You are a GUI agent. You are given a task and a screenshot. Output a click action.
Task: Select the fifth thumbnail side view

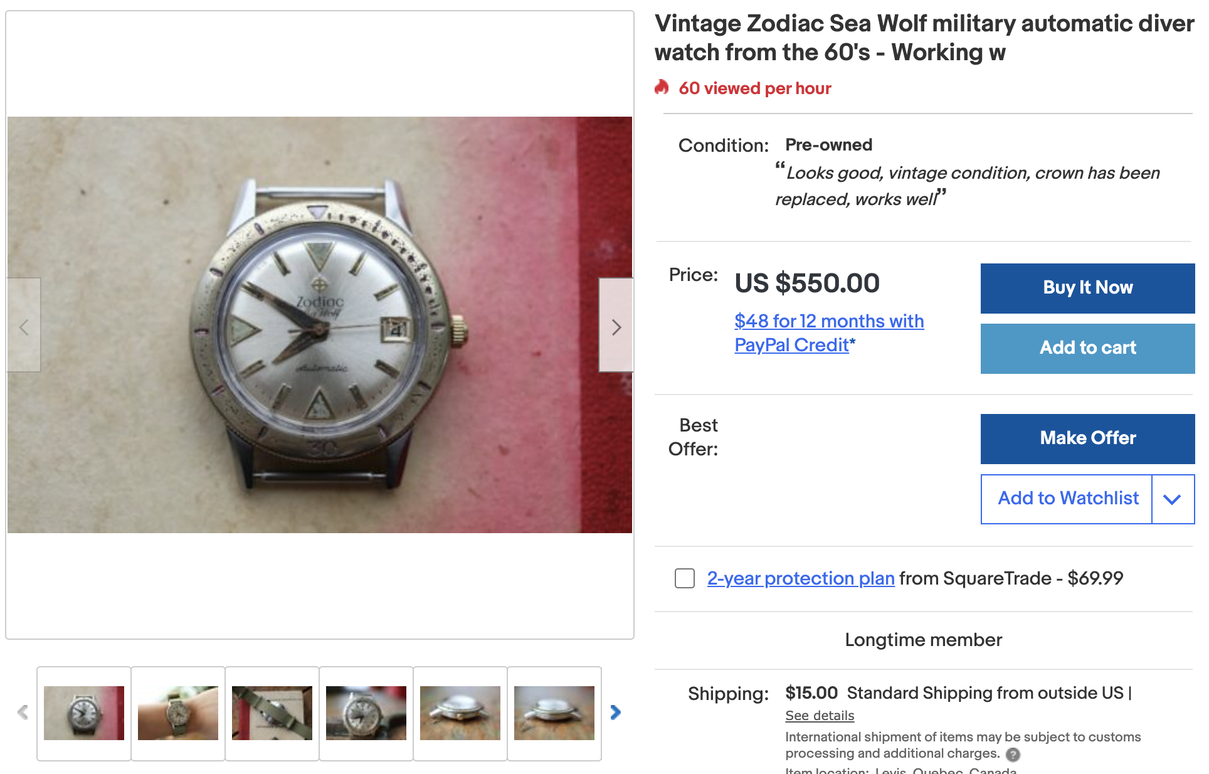pos(460,713)
